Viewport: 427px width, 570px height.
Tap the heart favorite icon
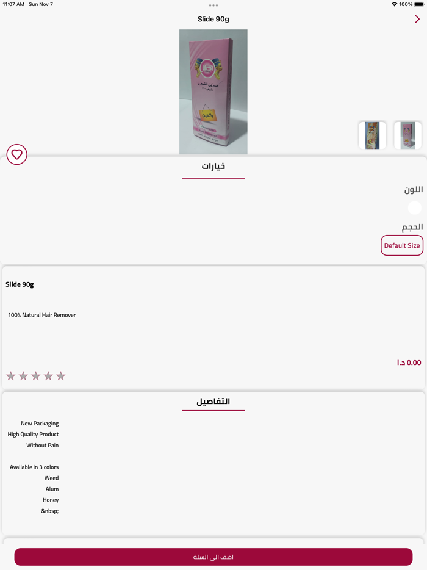pyautogui.click(x=16, y=154)
